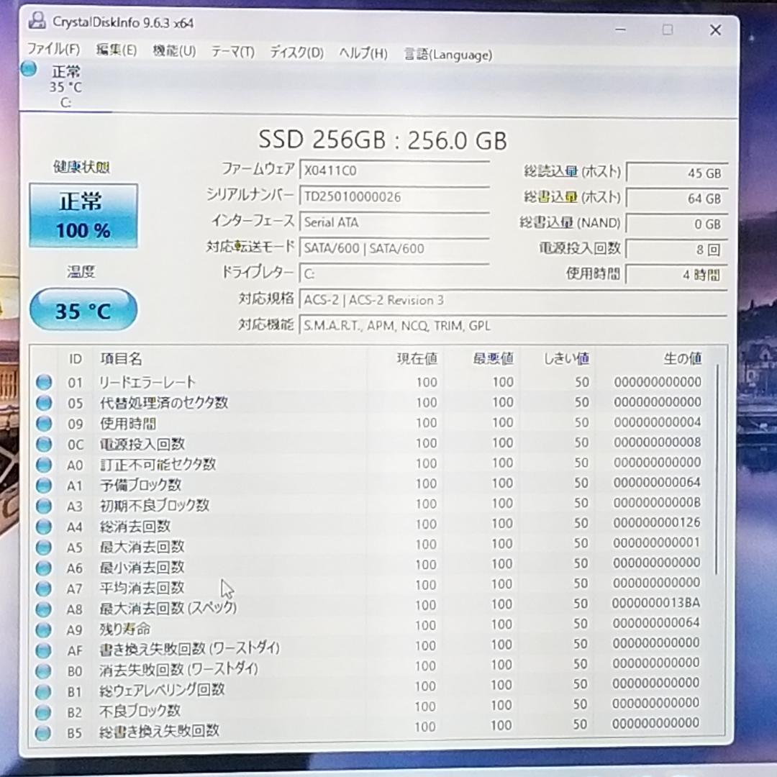Click the status orb for ID B0
The height and width of the screenshot is (777, 777).
click(x=44, y=671)
